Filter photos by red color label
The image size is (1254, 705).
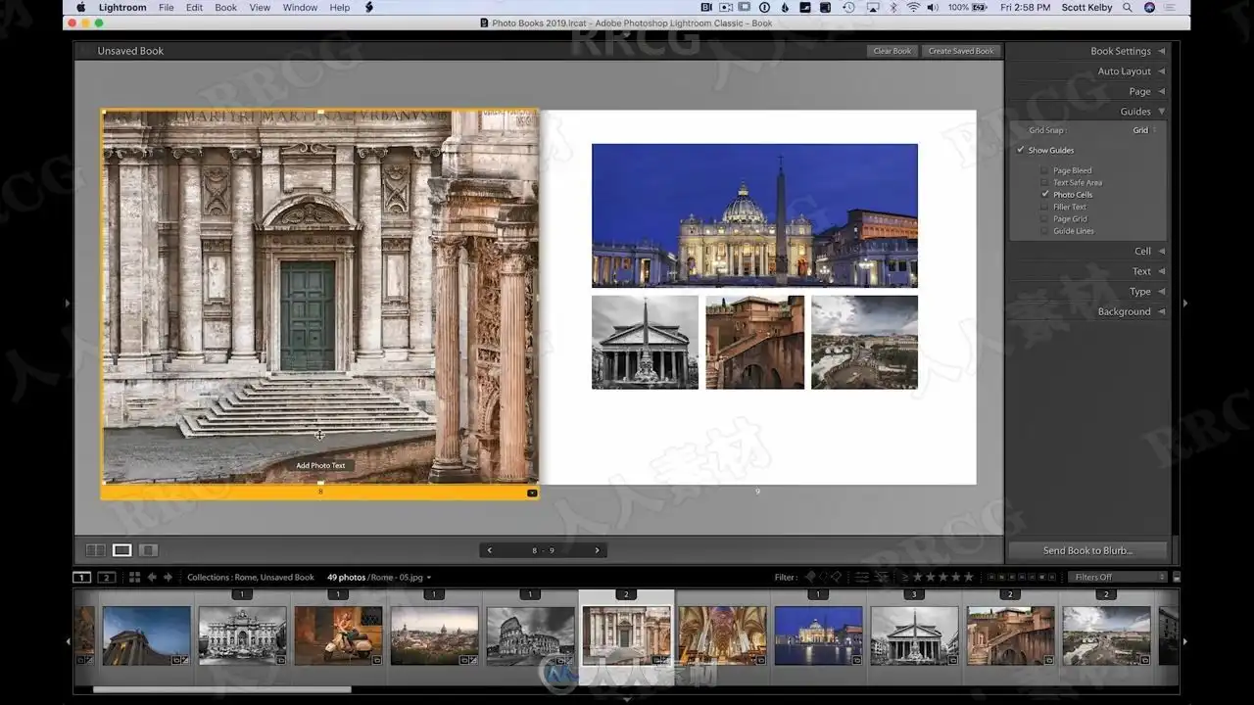coord(990,577)
